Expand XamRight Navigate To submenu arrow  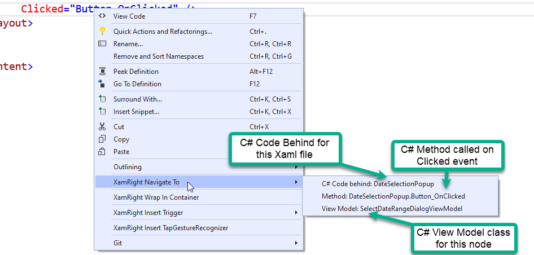tap(296, 182)
